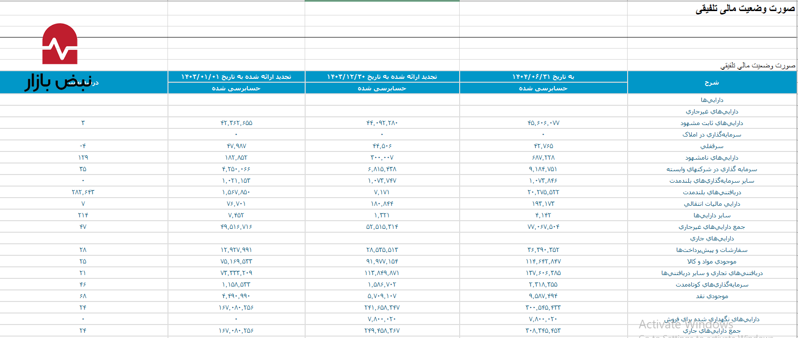Viewport: 798px width, 338px height.
Task: Select the bold title صورت وضعیت مالی تلفیقی
Action: tap(745, 8)
